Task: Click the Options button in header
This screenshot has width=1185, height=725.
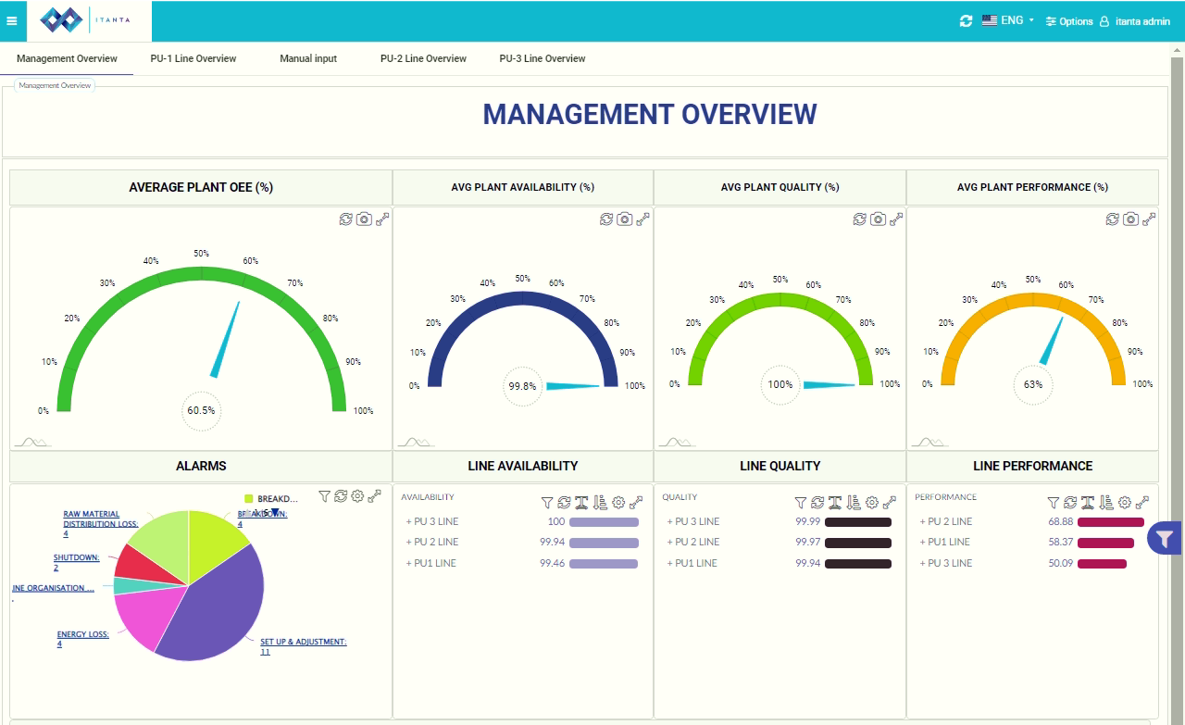Action: point(1069,21)
